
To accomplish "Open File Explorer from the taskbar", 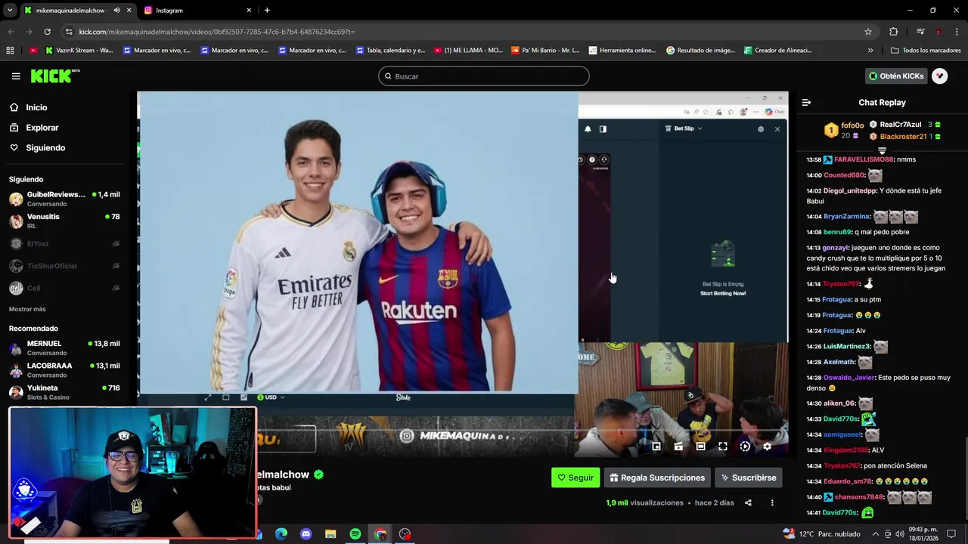I will click(330, 534).
